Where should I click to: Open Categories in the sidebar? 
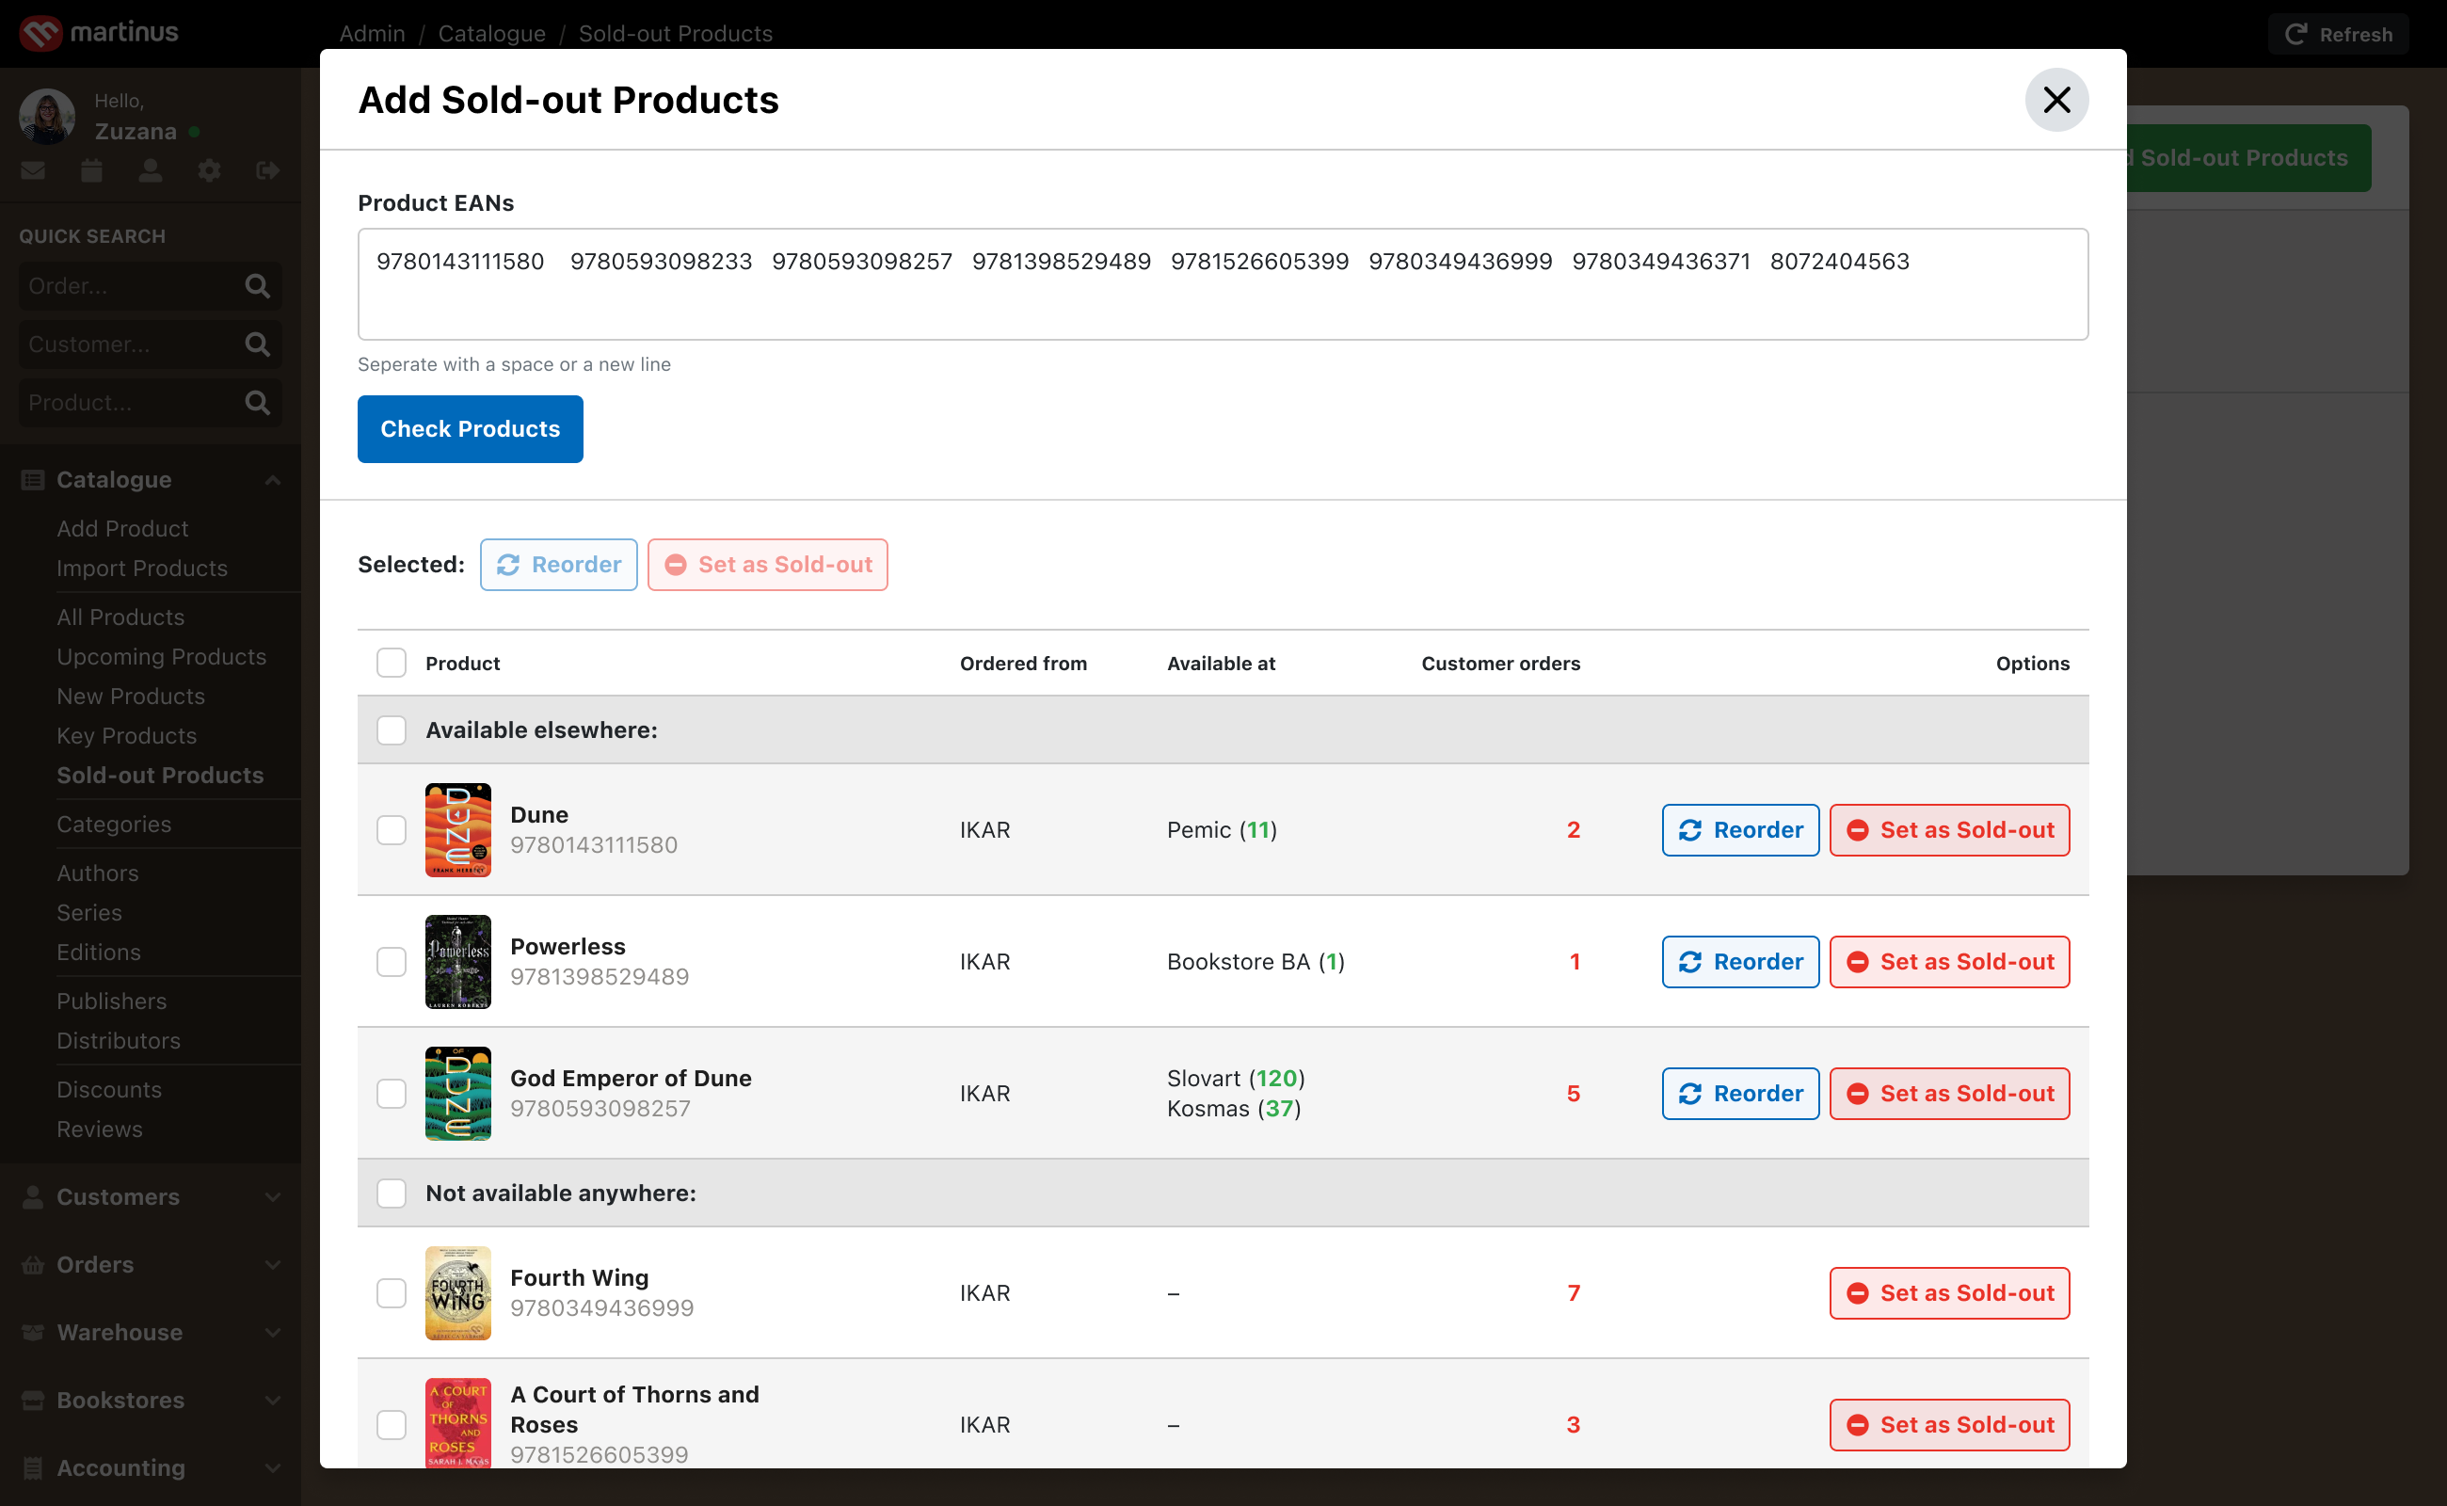(114, 825)
